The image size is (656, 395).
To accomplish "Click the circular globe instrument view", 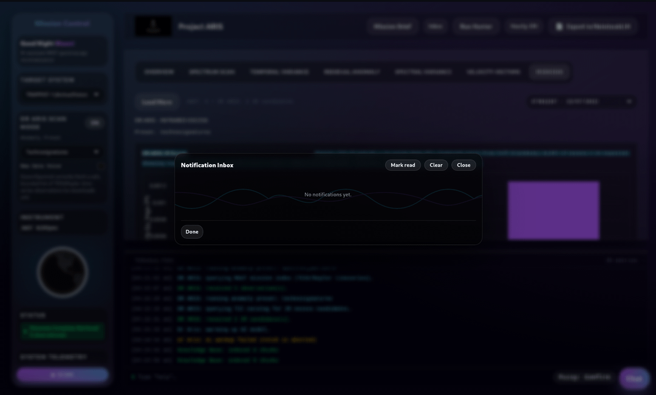I will 63,272.
